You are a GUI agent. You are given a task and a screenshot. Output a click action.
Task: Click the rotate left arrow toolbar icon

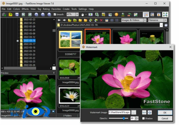[129, 15]
